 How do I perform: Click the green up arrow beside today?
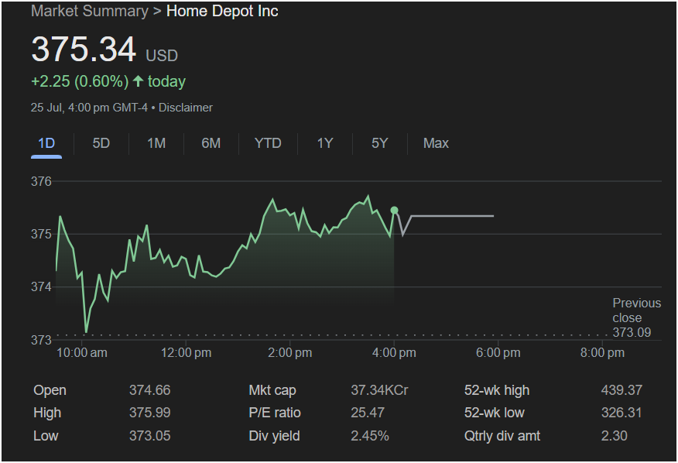pos(138,81)
